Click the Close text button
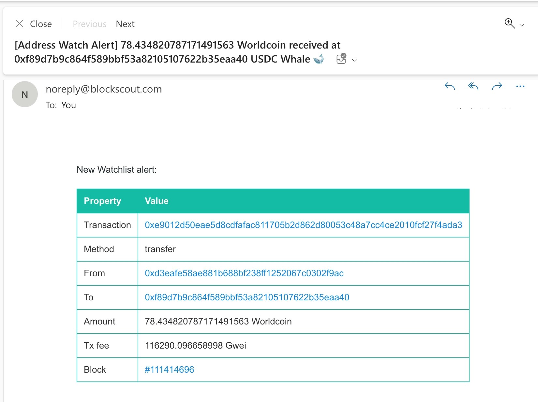This screenshot has width=538, height=402. pyautogui.click(x=41, y=24)
